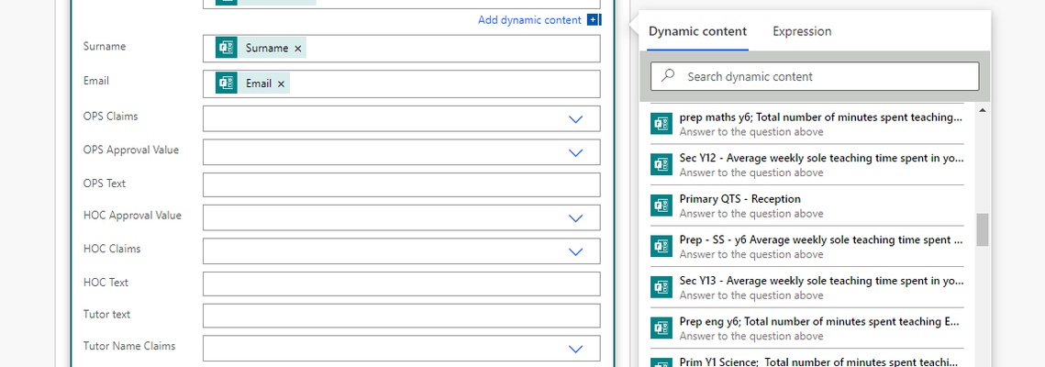Viewport: 1045px width, 367px height.
Task: Expand the OPS Claims dropdown
Action: 575,119
